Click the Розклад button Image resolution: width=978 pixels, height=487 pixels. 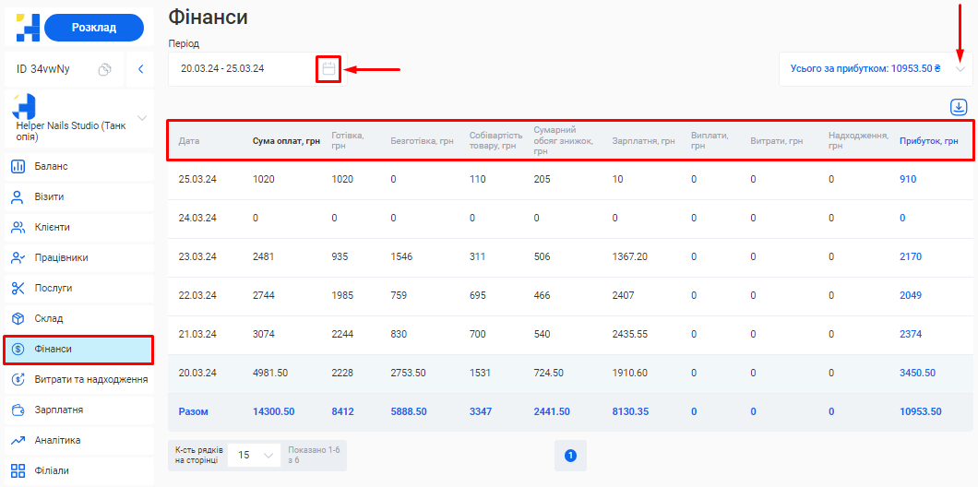click(94, 28)
